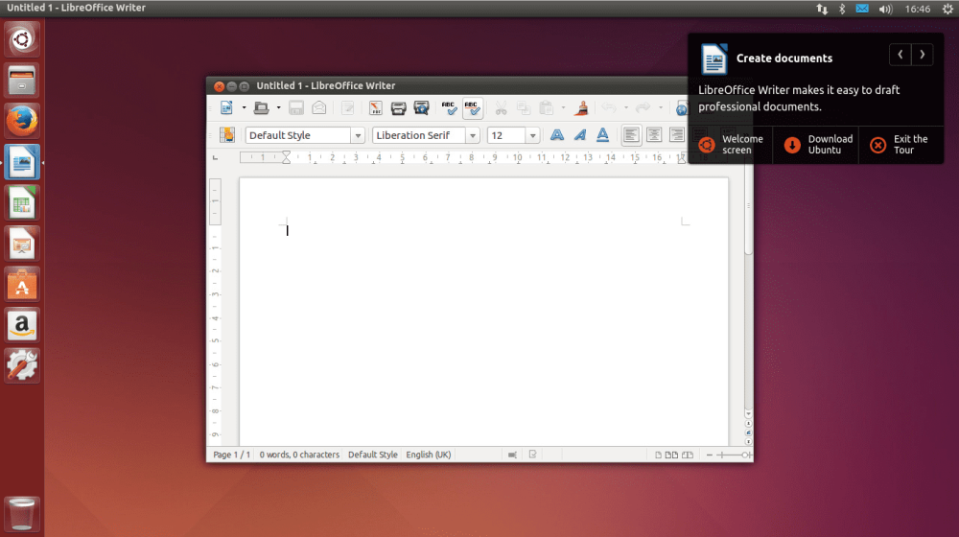
Task: Click the Previous page navigation button
Action: pyautogui.click(x=748, y=423)
